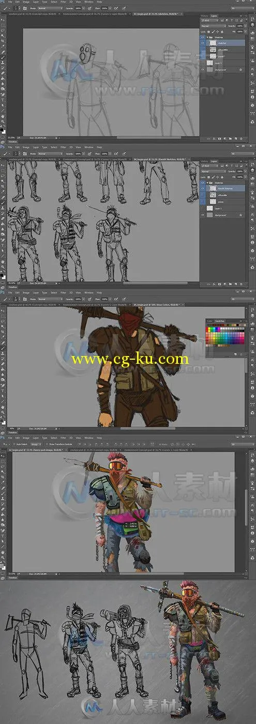Image resolution: width=256 pixels, height=724 pixels.
Task: Open Kind filter dropdown in 01_begin.psd Layers panel
Action: 210,20
